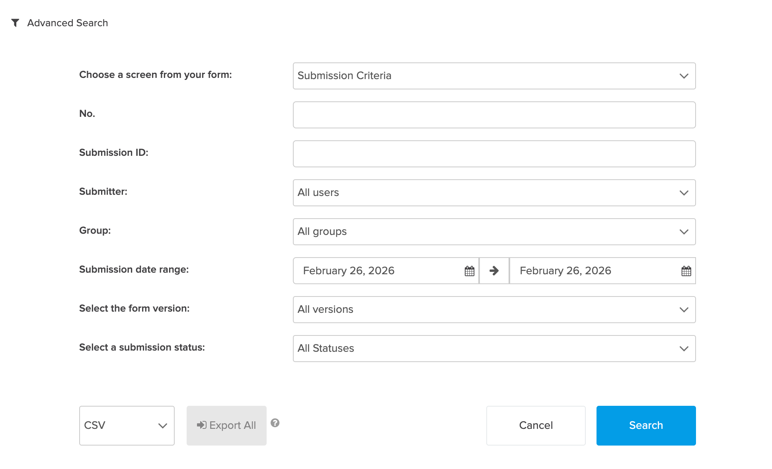Click the Cancel button
Viewport: 772px width, 469px height.
536,425
